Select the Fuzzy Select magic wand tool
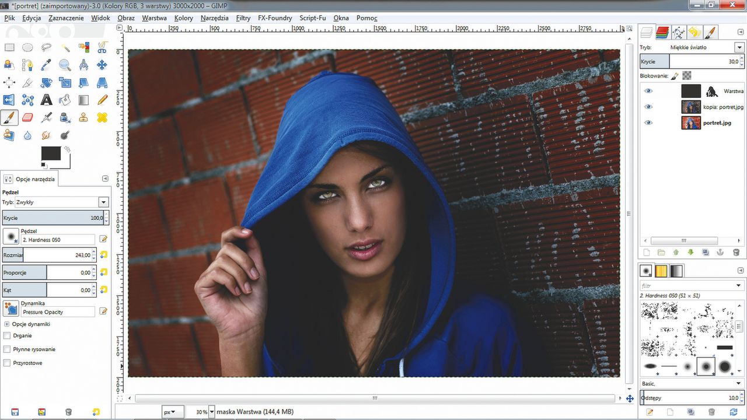Screen dimensions: 747x420 coord(65,48)
